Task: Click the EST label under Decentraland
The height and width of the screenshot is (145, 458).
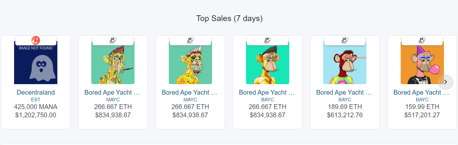Action: 36,100
